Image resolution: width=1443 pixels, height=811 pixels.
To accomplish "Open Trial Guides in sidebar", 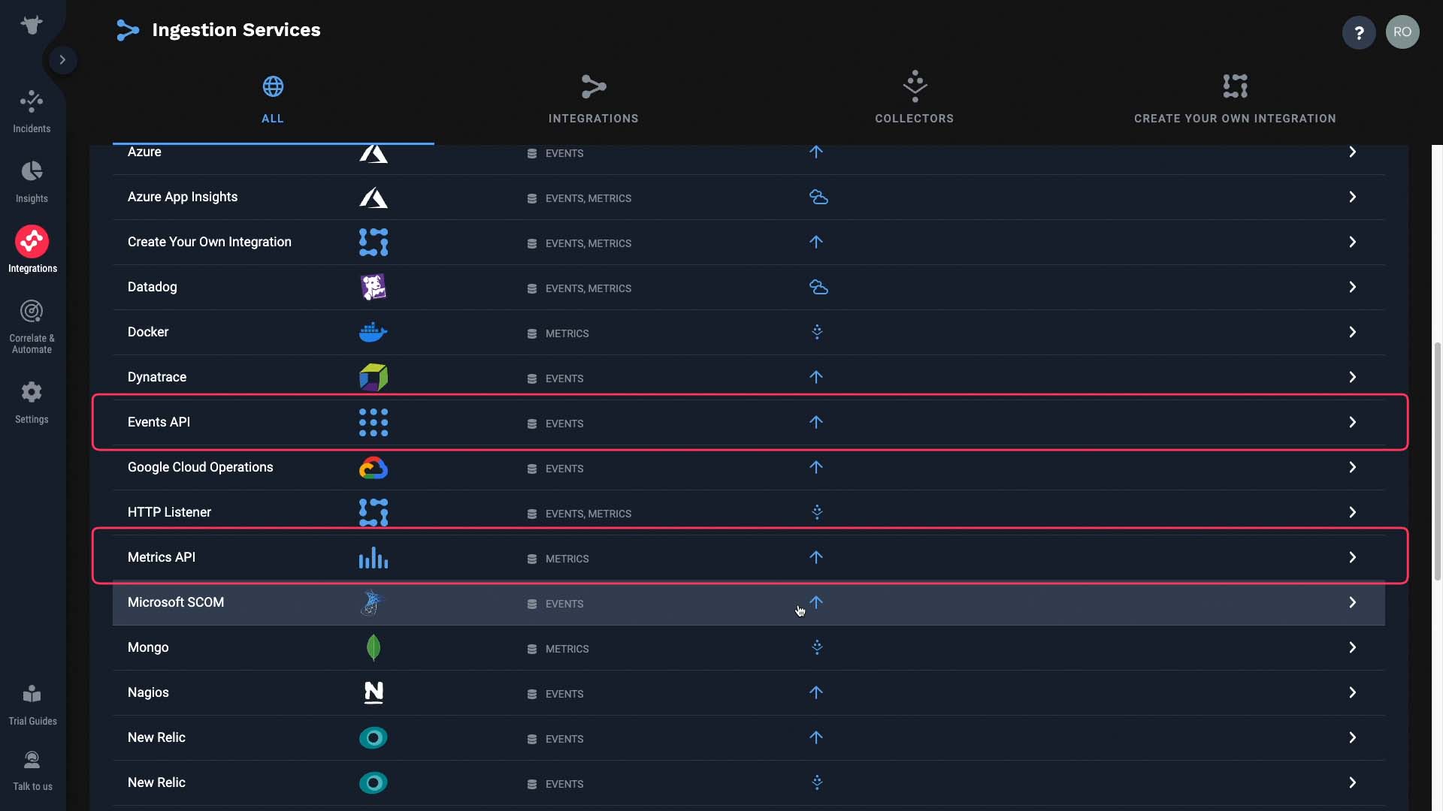I will click(x=32, y=705).
